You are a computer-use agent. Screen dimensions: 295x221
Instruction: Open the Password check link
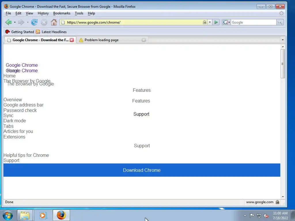coord(20,110)
